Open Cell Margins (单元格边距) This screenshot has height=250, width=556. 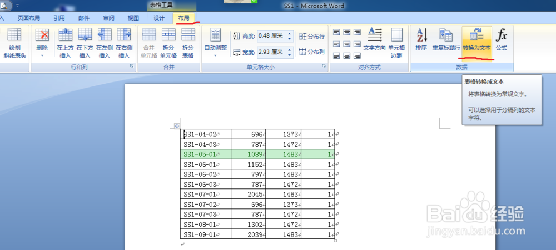click(x=397, y=43)
